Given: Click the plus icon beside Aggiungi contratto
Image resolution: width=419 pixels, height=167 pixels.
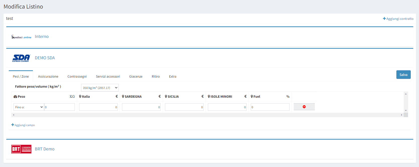Looking at the screenshot, I should (x=384, y=19).
